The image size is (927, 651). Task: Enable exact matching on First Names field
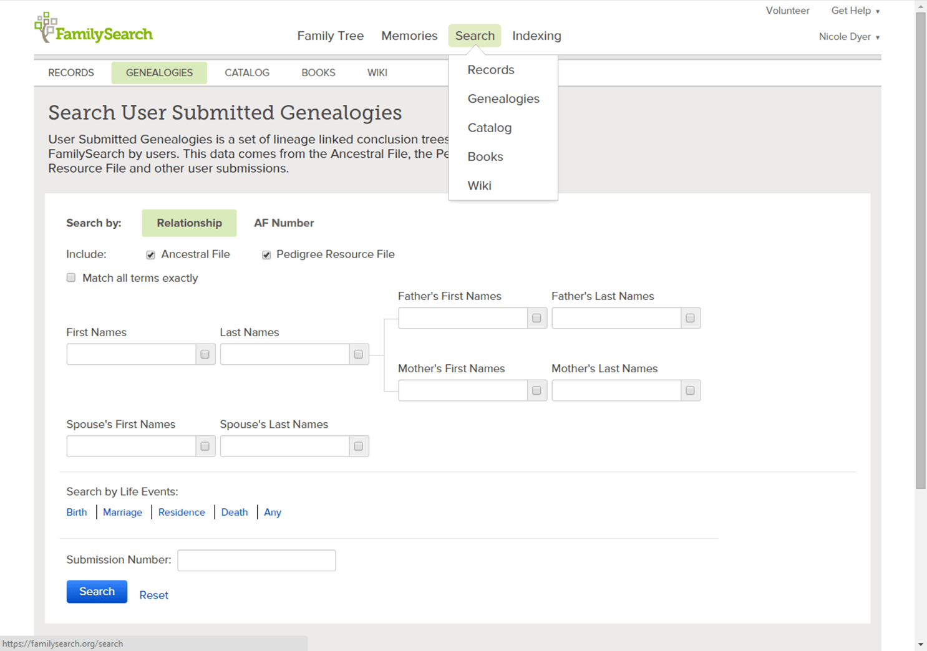coord(205,354)
